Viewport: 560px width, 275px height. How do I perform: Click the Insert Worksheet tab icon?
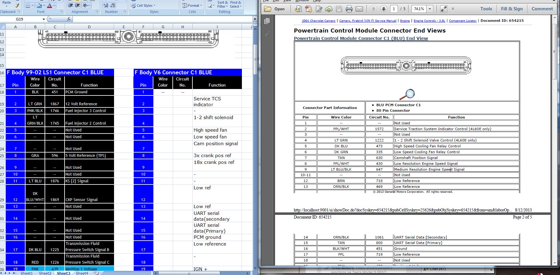[97, 273]
